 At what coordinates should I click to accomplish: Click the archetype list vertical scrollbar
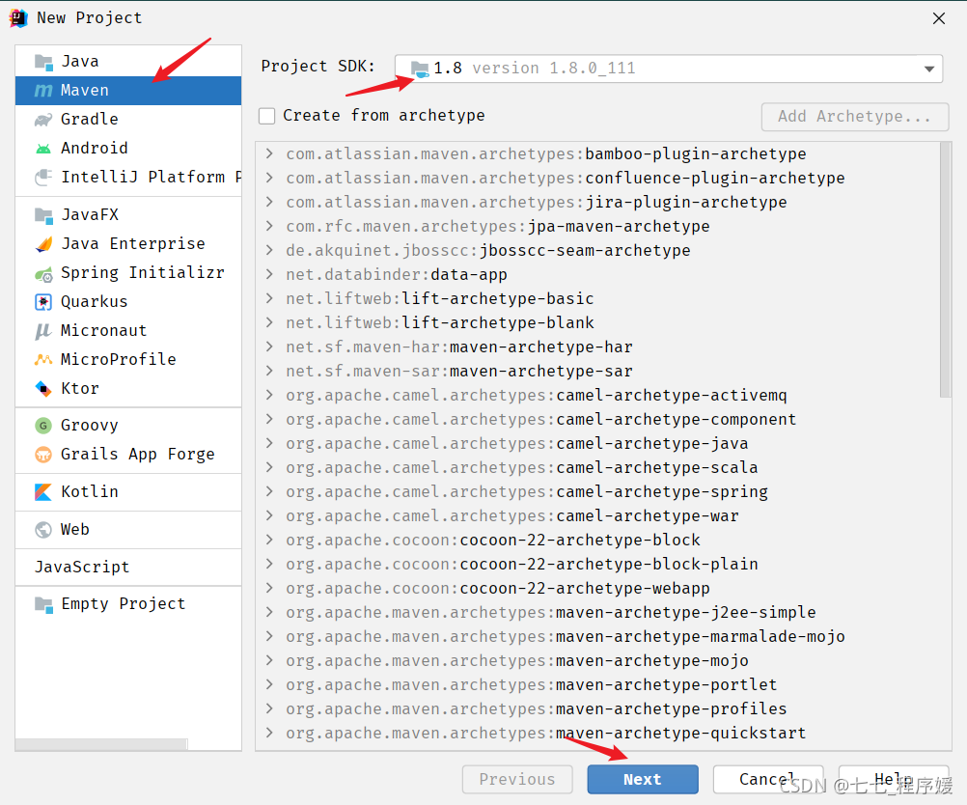click(946, 270)
